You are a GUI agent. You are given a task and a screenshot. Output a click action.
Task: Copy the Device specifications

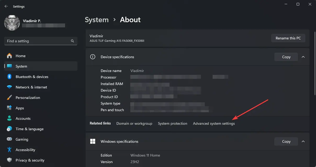point(286,57)
